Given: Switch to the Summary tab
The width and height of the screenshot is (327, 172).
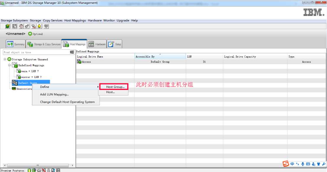Looking at the screenshot, I should [16, 44].
